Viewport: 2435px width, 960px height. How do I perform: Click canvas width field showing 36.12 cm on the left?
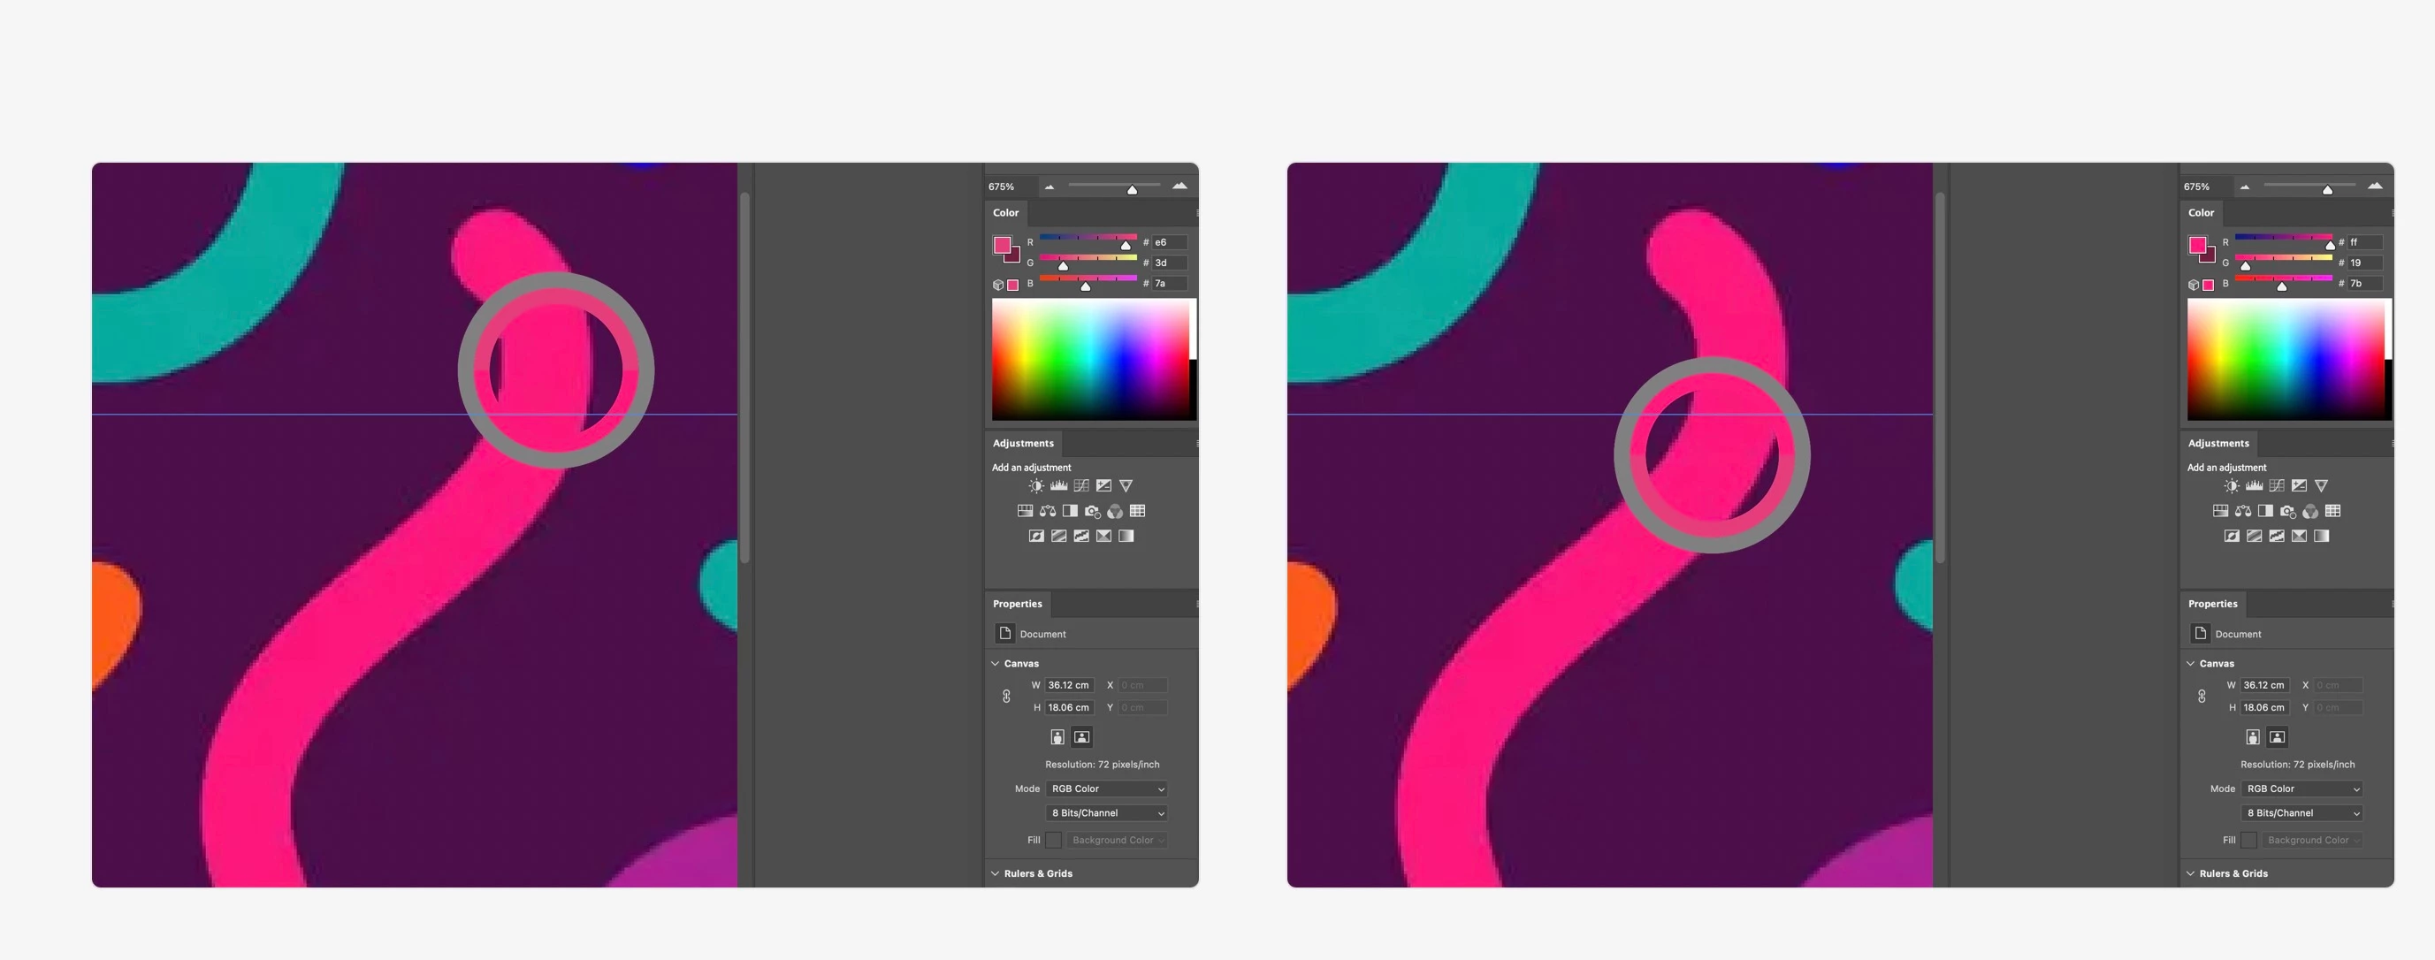coord(1068,685)
